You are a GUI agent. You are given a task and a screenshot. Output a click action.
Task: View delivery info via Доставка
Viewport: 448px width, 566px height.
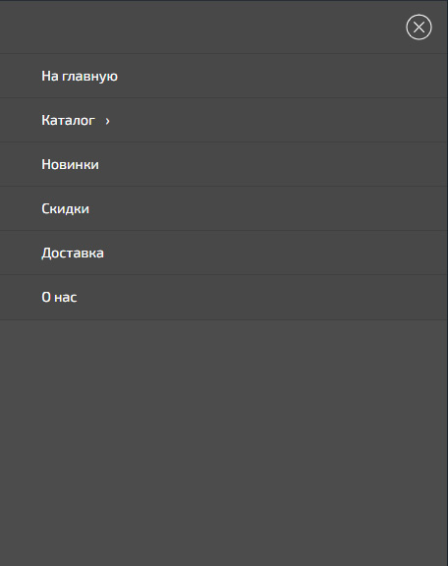tap(73, 254)
